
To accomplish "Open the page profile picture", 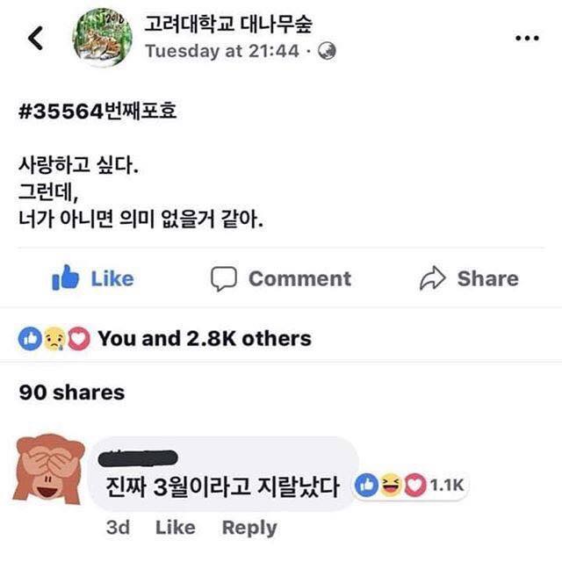I will [102, 37].
